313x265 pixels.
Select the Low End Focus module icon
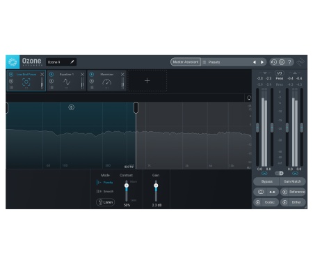coord(26,82)
